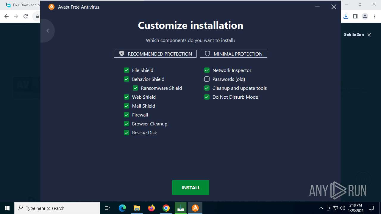Uncheck Cleanup and update tools
381x214 pixels.
[207, 88]
